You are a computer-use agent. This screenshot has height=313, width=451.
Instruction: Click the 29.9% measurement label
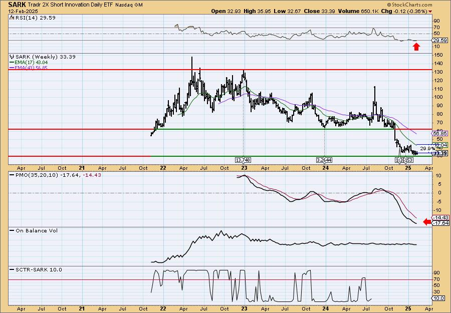pyautogui.click(x=427, y=149)
